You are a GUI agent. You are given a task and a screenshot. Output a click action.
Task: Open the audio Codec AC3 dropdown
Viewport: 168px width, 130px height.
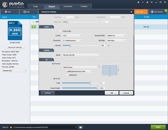[73, 36]
